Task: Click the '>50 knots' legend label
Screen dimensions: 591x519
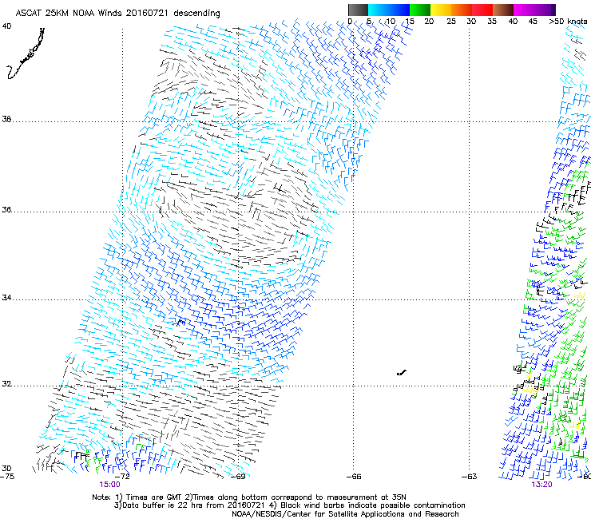Action: point(568,22)
